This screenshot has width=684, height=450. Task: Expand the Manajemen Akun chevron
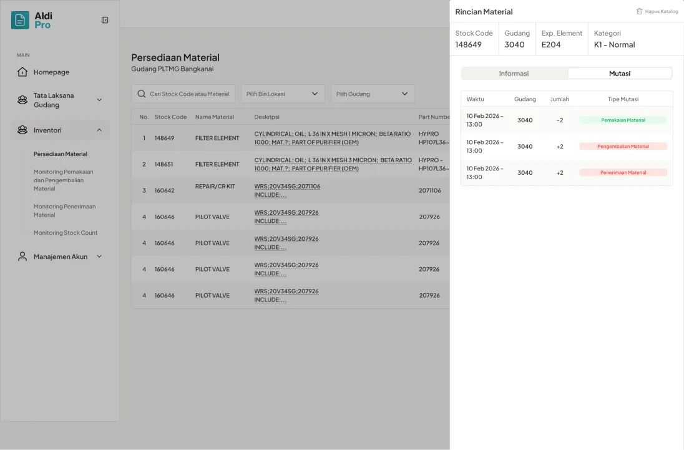pyautogui.click(x=99, y=257)
